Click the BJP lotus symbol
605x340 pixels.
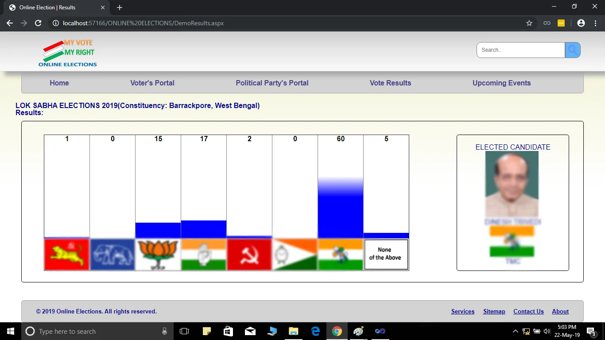point(158,255)
